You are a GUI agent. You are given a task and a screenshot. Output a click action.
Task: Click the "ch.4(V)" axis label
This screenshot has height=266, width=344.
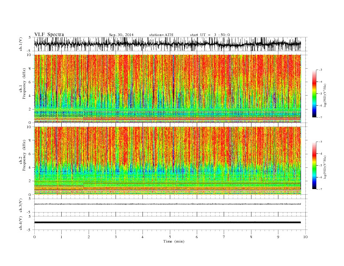pyautogui.click(x=21, y=223)
